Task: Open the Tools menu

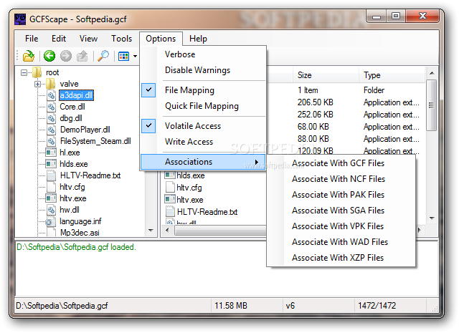Action: click(121, 39)
